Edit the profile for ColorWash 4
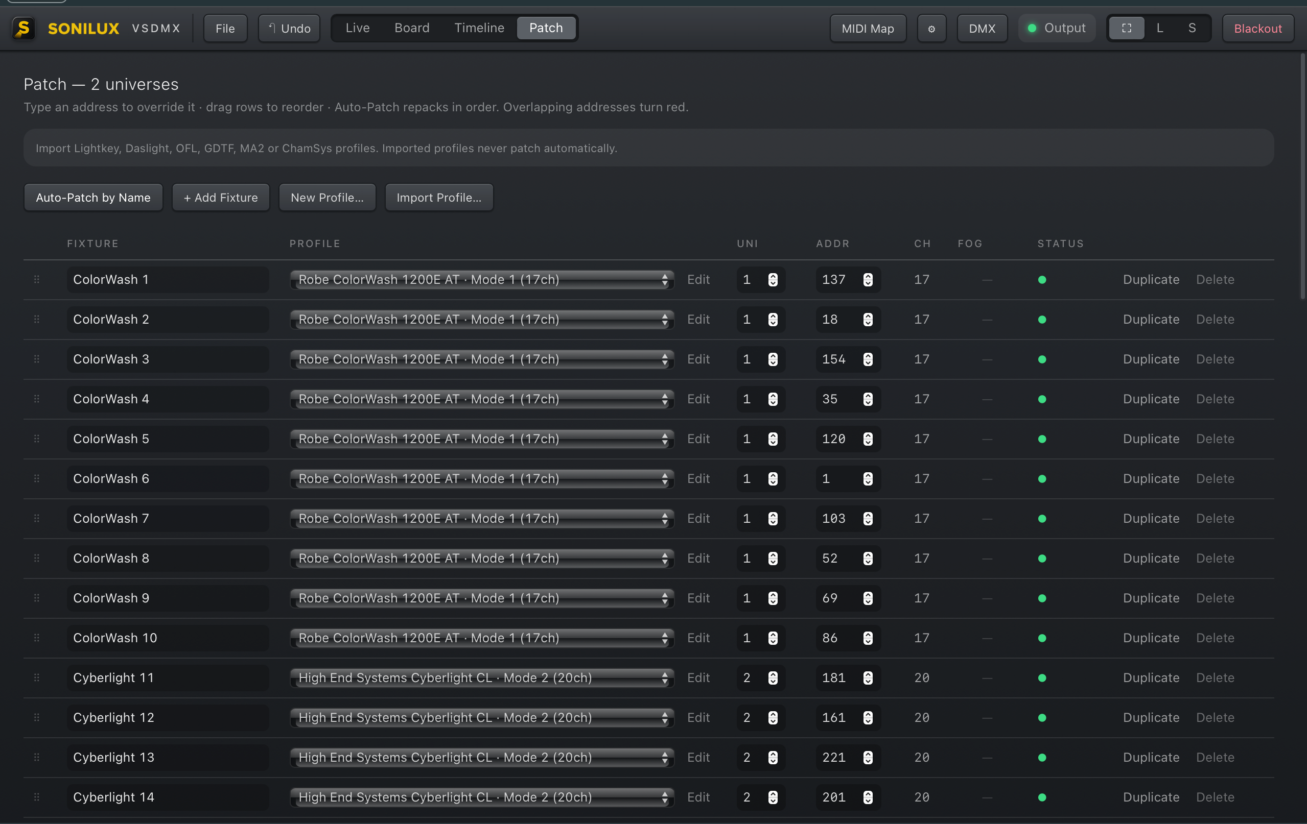 698,399
